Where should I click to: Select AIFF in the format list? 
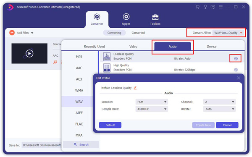(x=79, y=113)
